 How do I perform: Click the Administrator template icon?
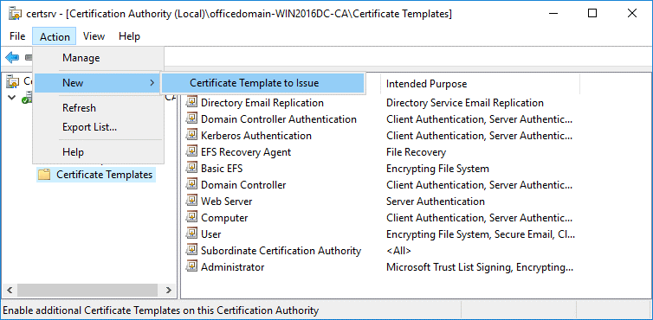coord(191,266)
